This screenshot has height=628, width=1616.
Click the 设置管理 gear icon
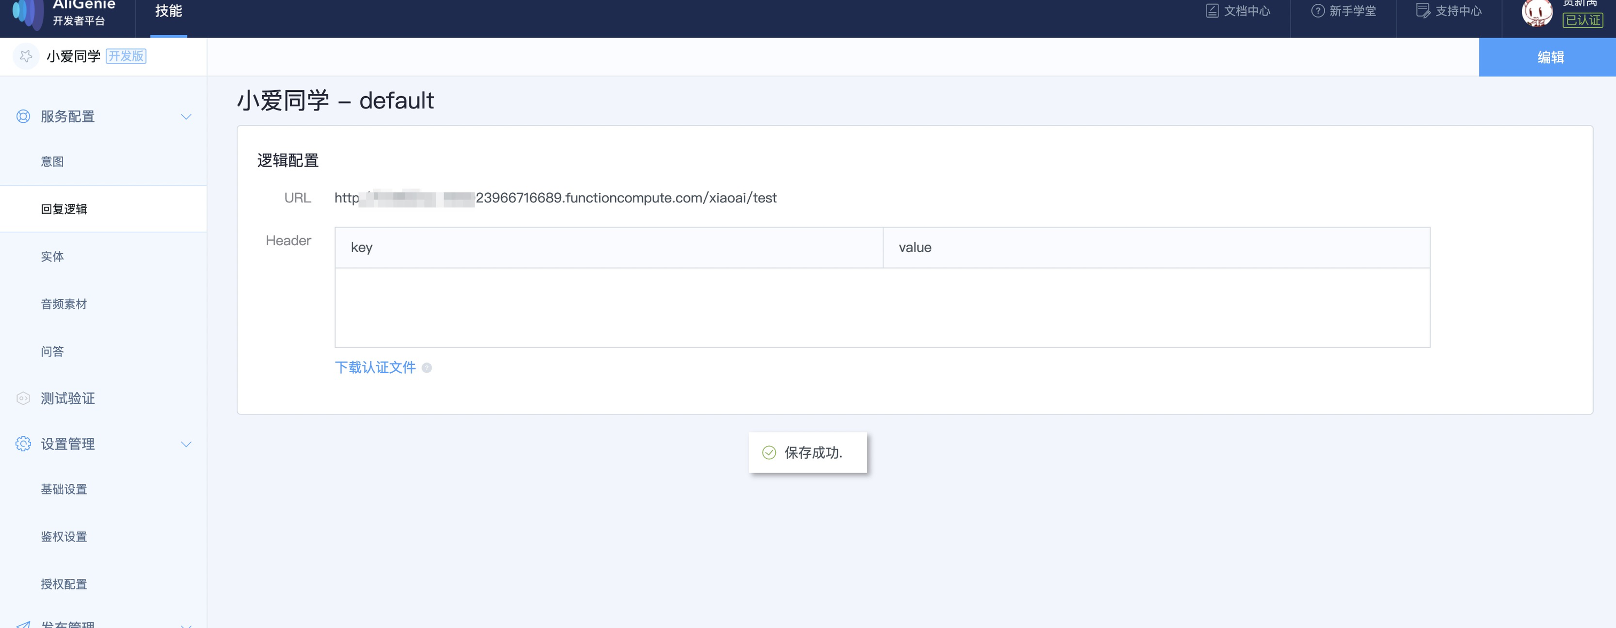[x=23, y=444]
